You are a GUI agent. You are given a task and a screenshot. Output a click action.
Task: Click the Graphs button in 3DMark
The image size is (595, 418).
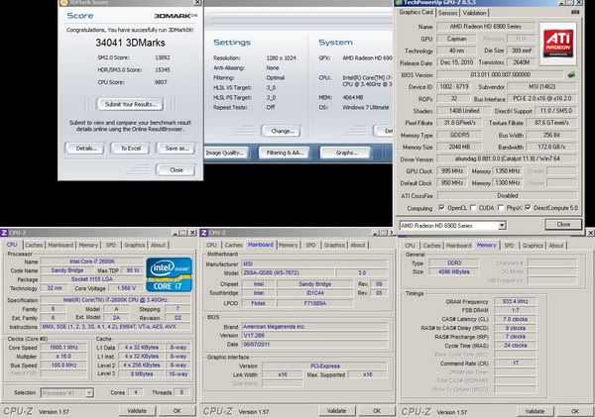346,153
